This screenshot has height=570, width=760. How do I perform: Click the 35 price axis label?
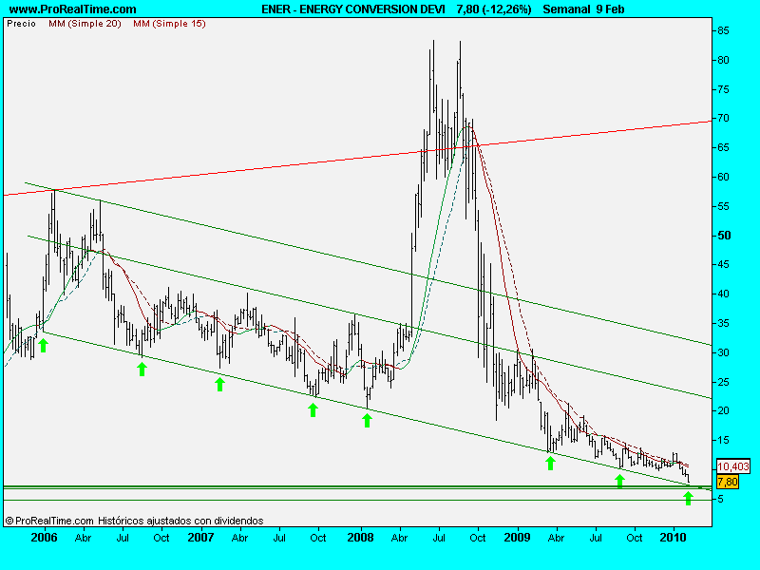[723, 323]
